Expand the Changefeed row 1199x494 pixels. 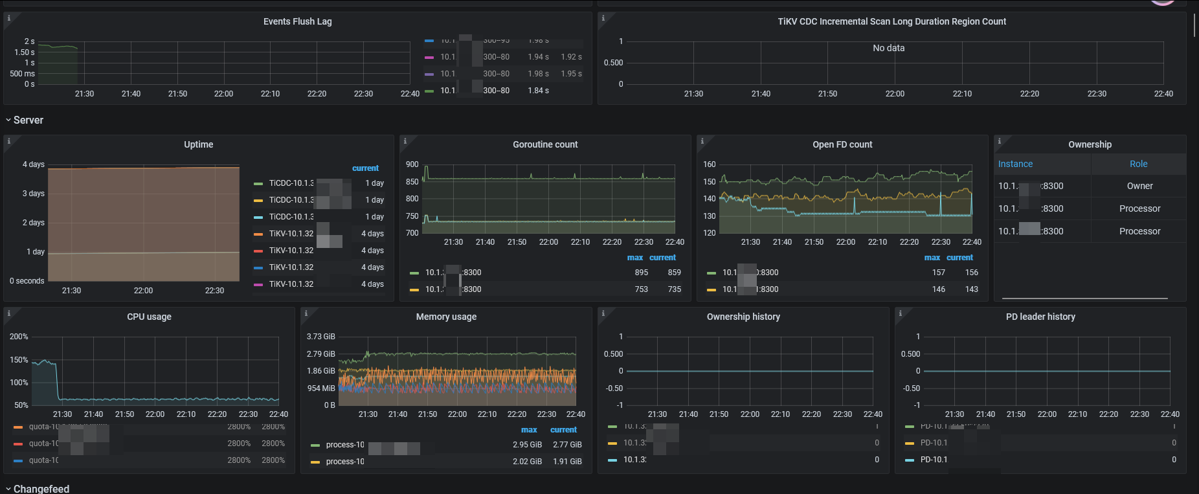point(41,489)
